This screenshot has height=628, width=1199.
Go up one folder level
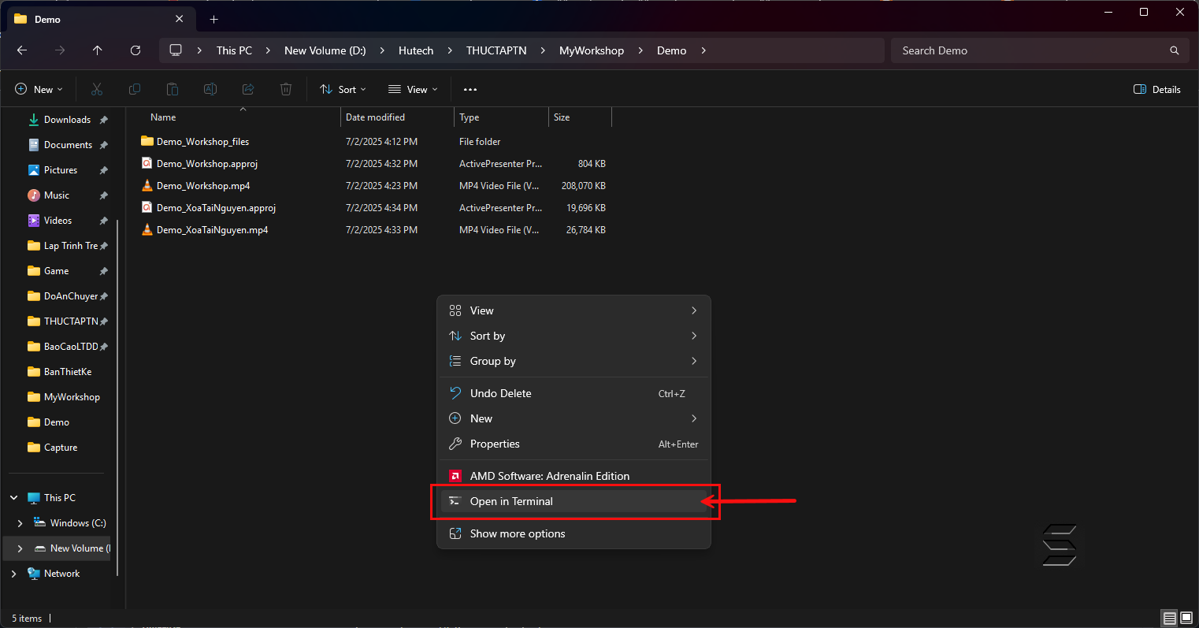98,50
